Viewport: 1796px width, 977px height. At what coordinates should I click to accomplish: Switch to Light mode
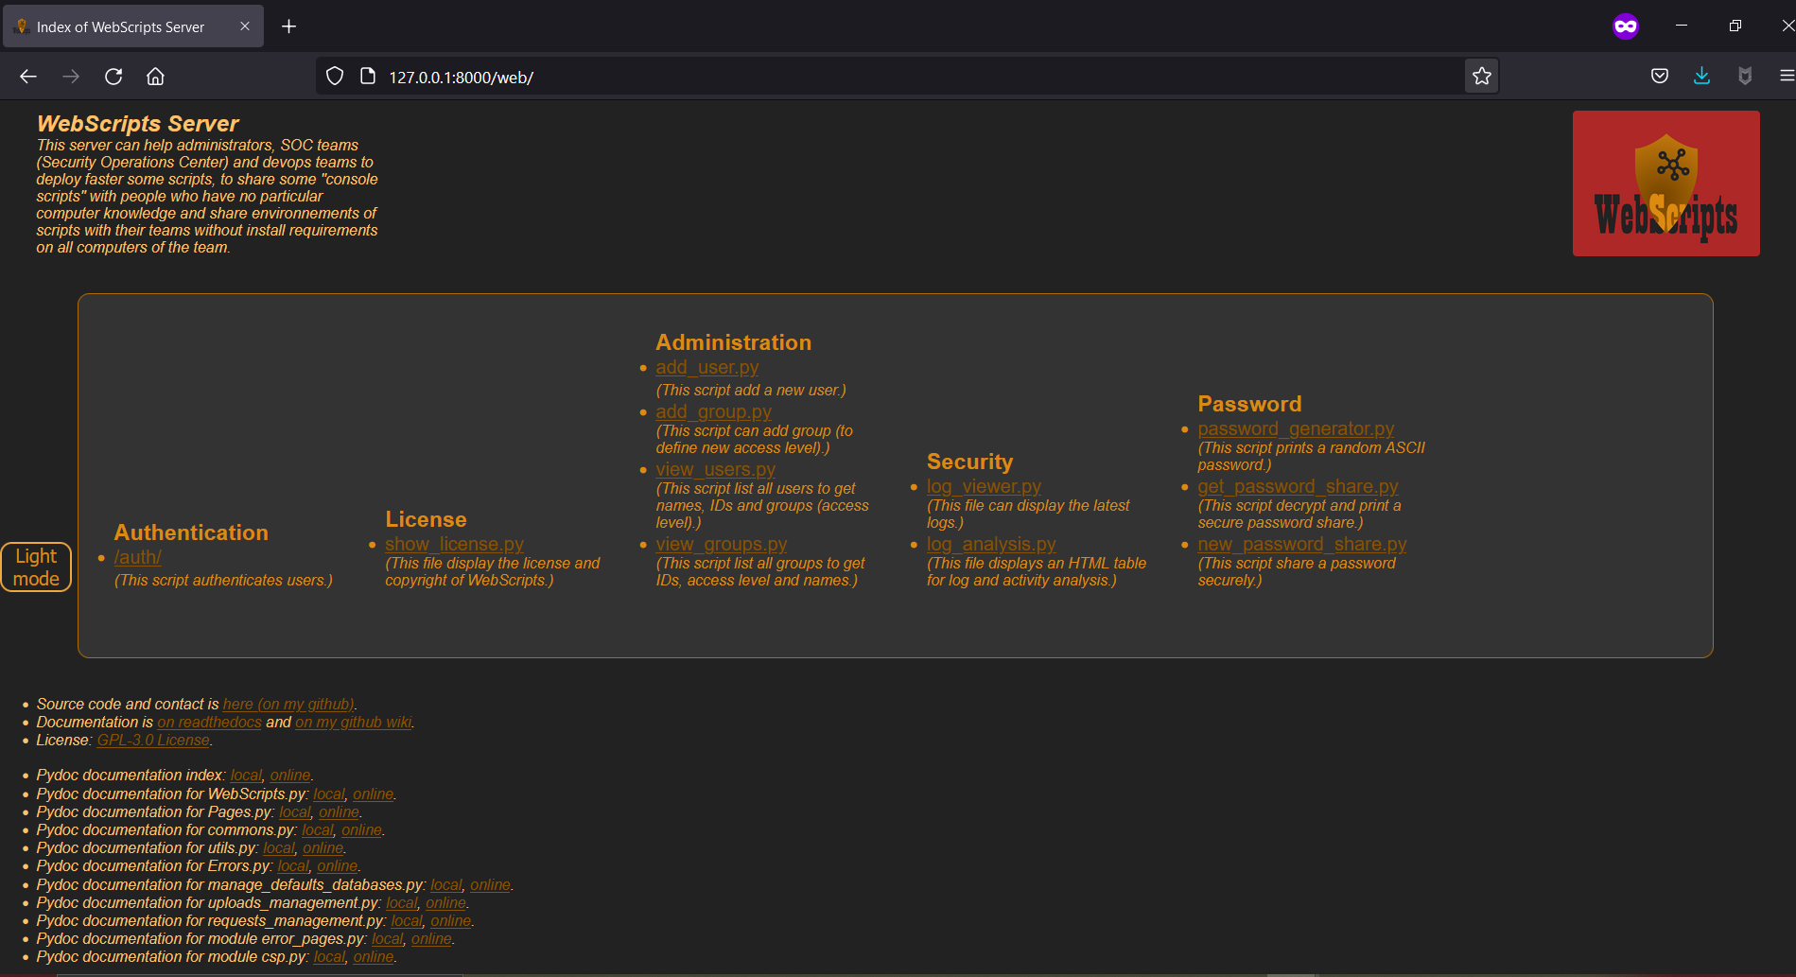pyautogui.click(x=36, y=566)
